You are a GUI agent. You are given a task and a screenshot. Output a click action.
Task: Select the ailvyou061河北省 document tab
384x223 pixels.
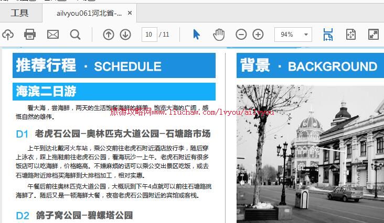coord(89,13)
